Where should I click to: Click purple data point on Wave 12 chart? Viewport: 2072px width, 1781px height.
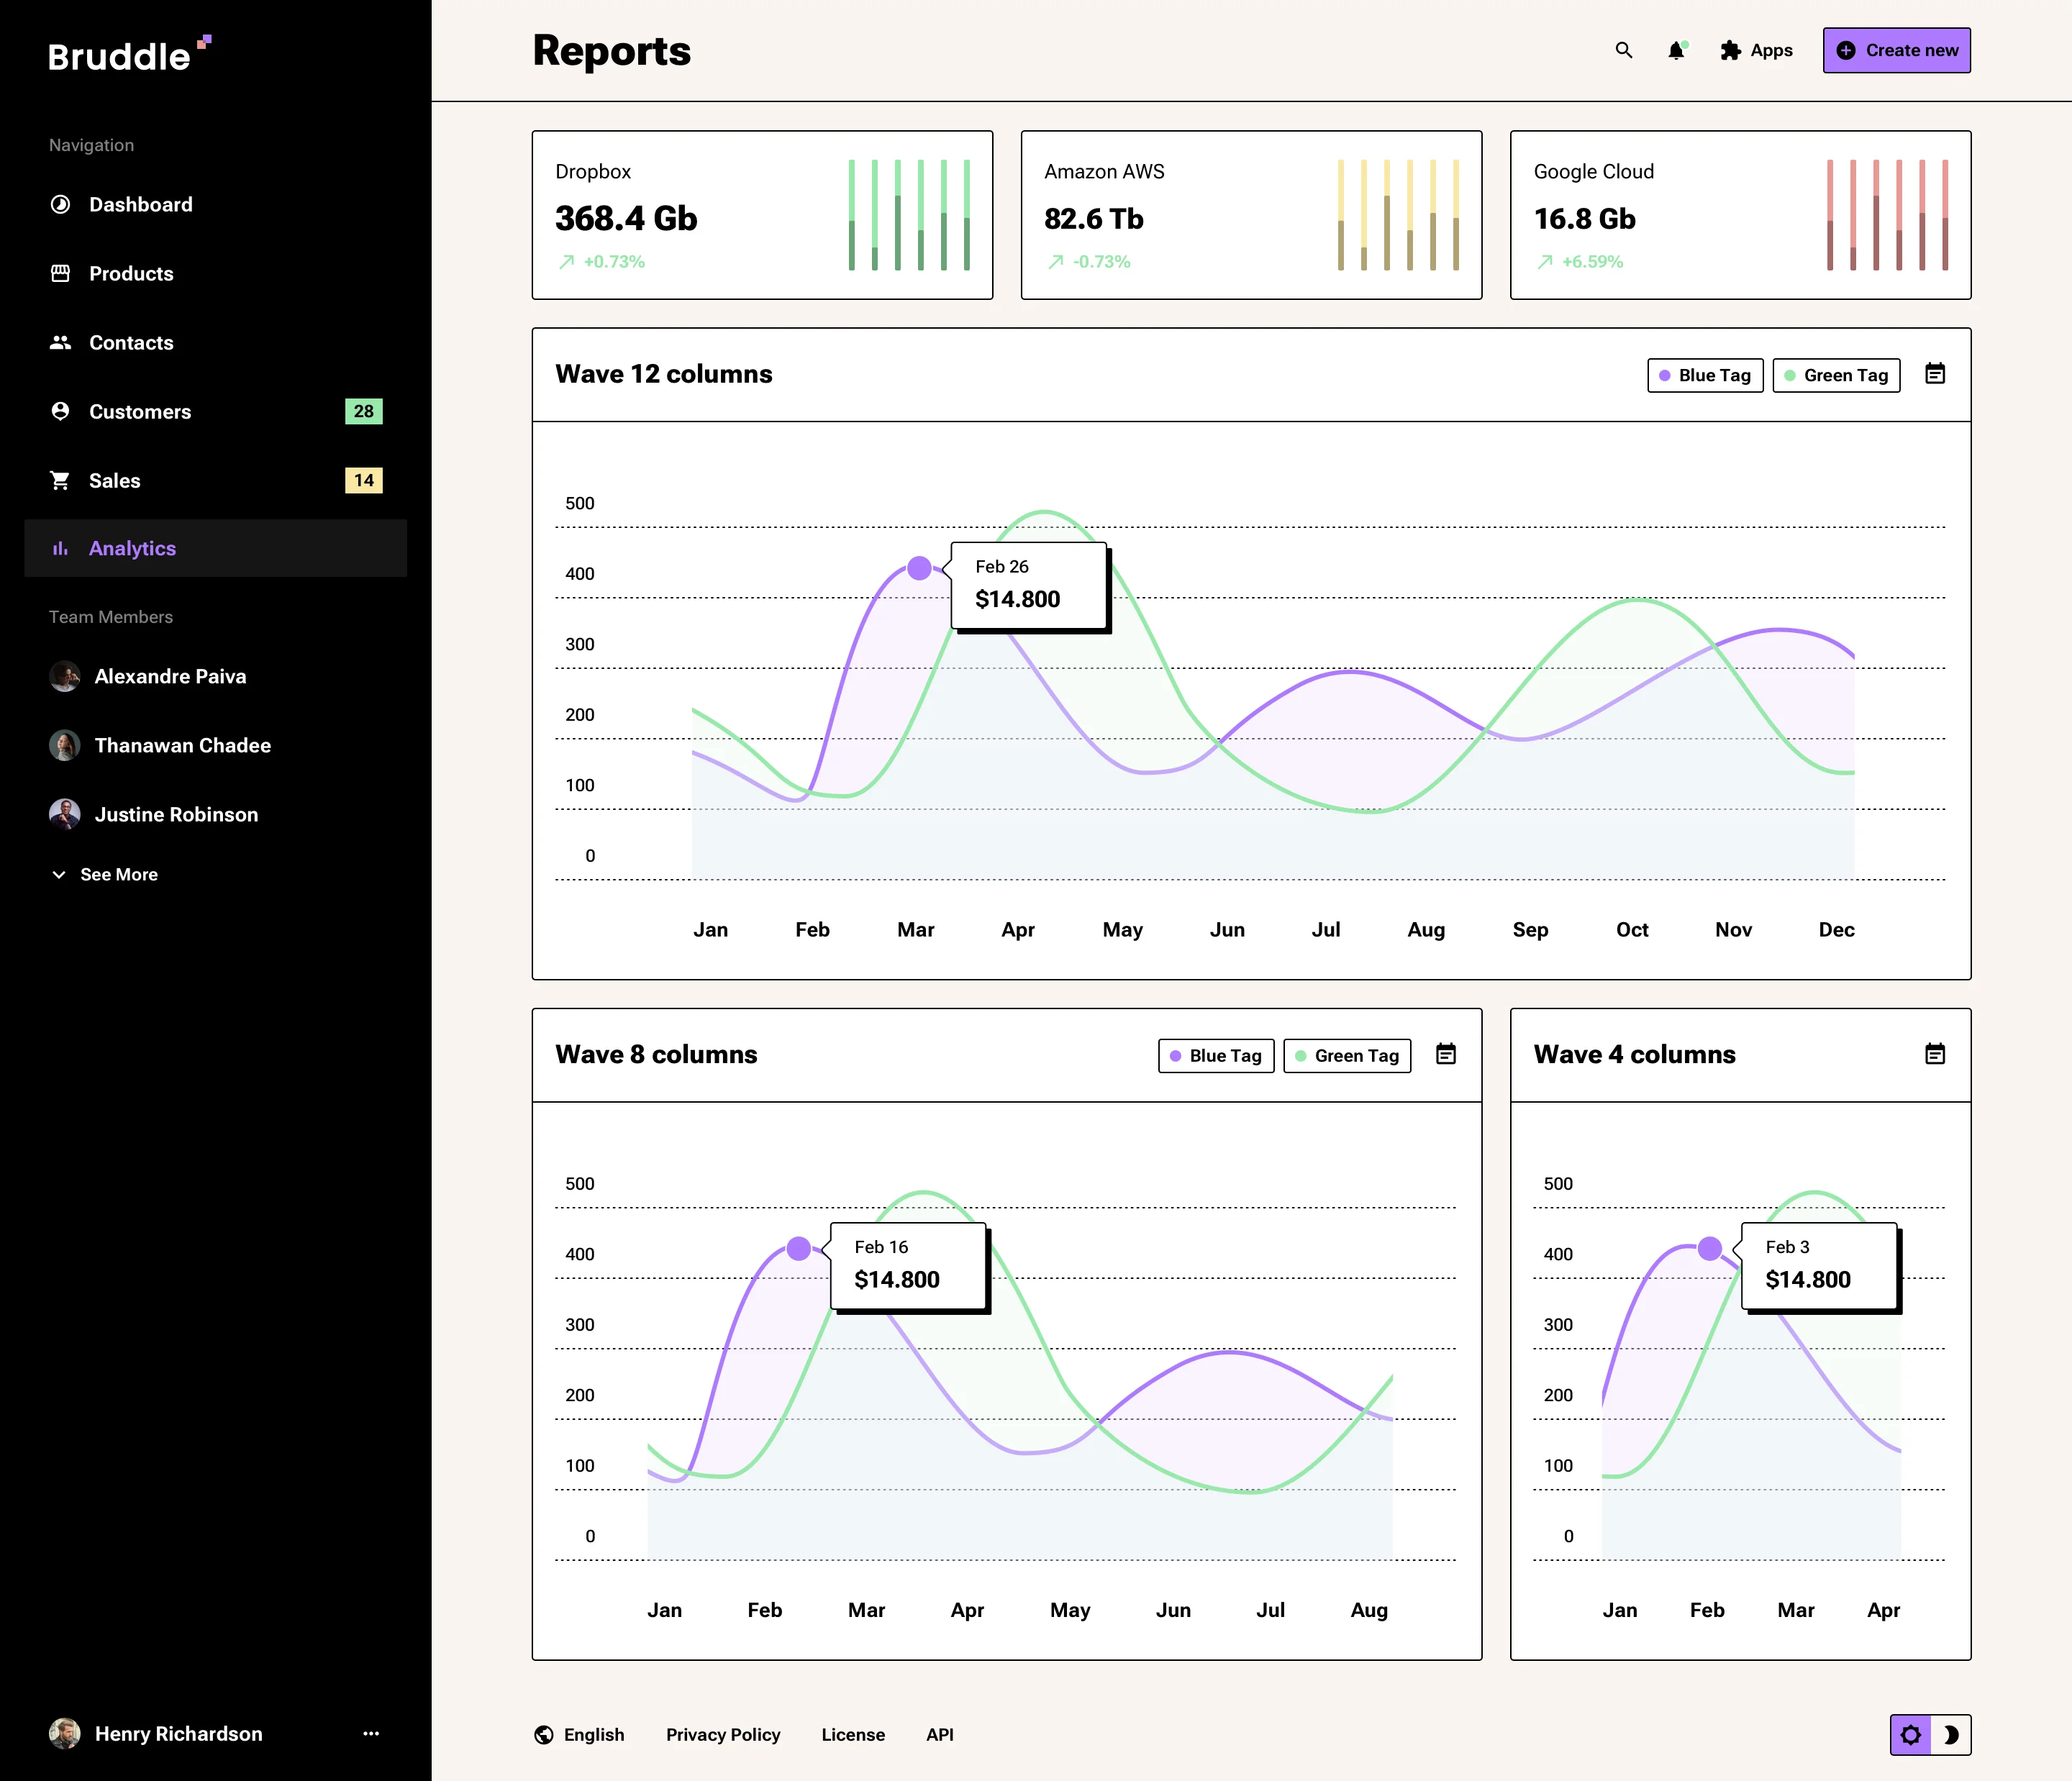[x=919, y=568]
